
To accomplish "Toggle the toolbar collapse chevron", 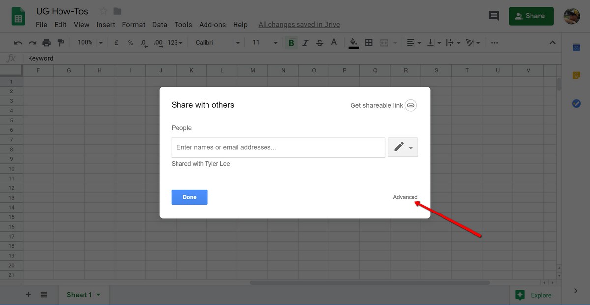I will pyautogui.click(x=552, y=42).
